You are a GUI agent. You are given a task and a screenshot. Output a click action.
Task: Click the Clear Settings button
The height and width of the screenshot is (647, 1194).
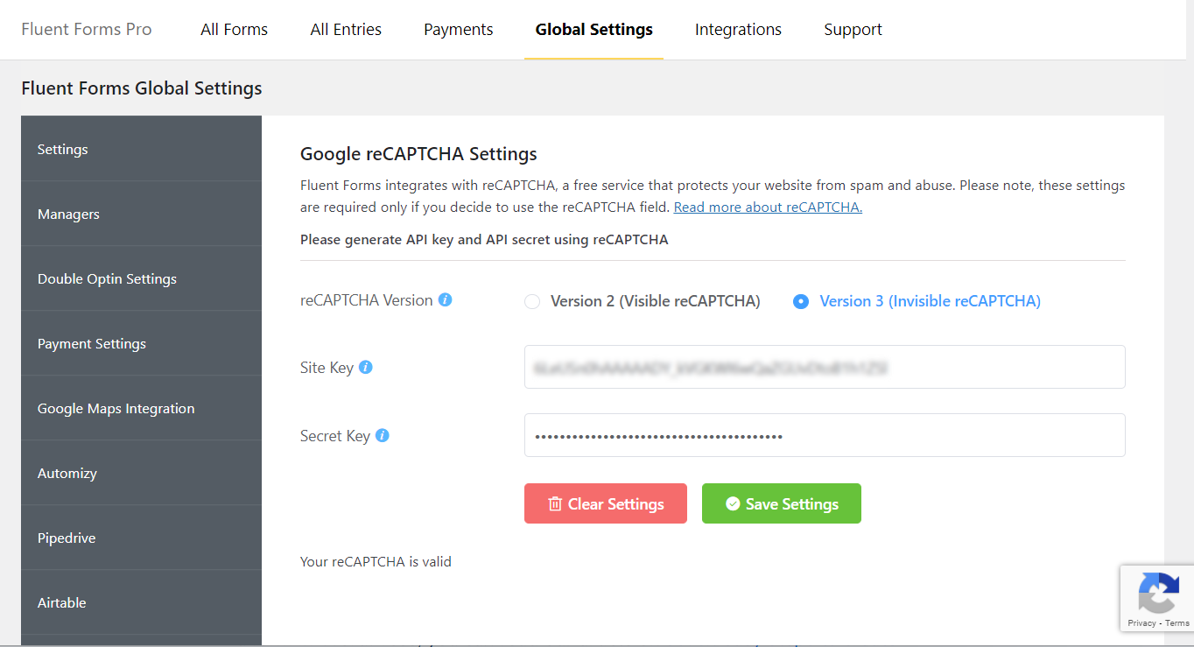606,503
